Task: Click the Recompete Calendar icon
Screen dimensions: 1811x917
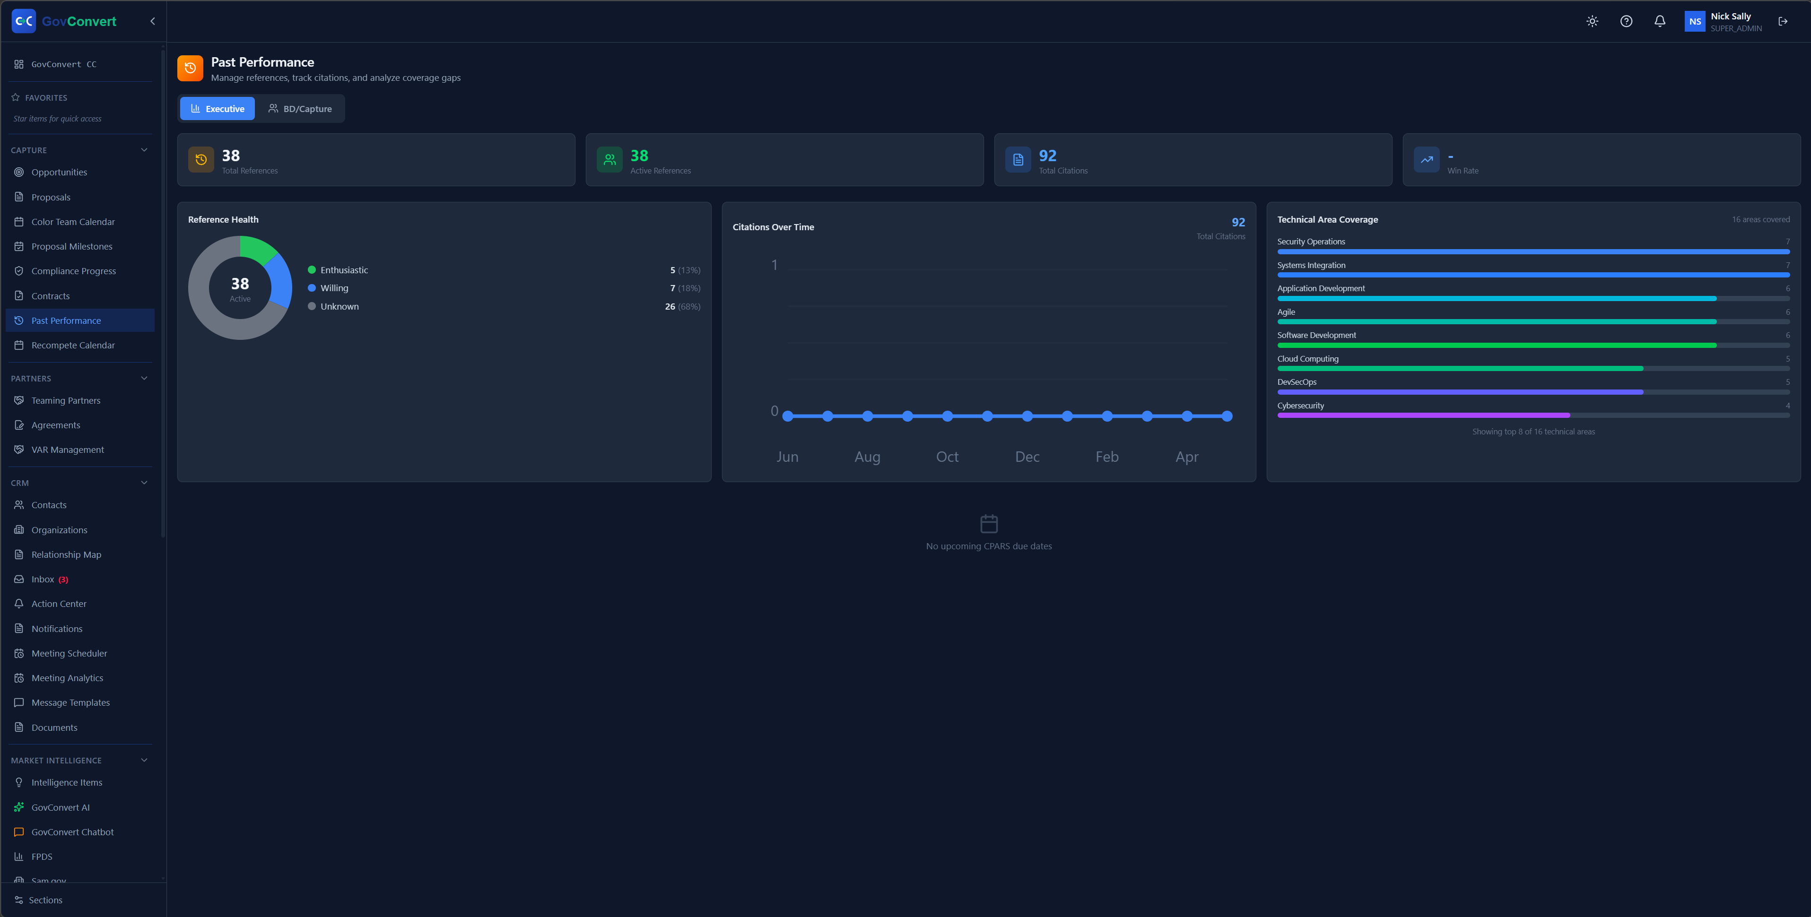Action: click(x=19, y=345)
